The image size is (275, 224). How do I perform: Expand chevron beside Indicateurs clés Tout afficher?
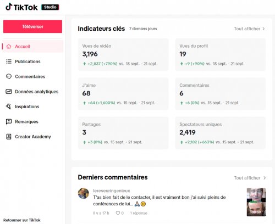click(263, 29)
